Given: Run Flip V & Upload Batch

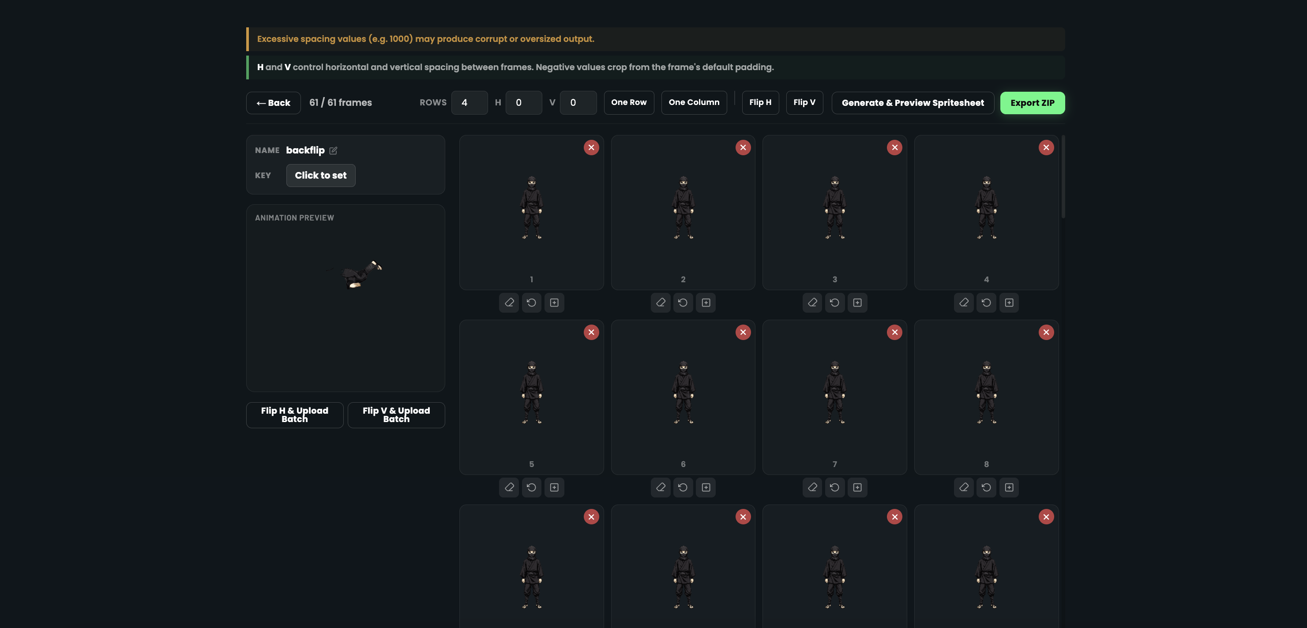Looking at the screenshot, I should point(396,415).
